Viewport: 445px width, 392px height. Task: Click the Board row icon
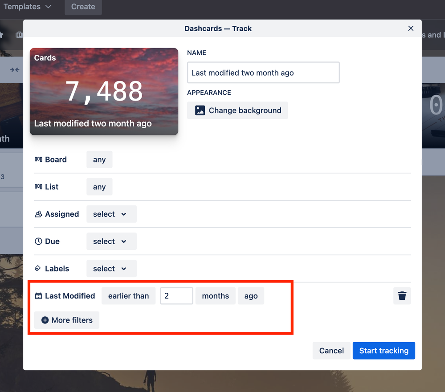click(38, 159)
